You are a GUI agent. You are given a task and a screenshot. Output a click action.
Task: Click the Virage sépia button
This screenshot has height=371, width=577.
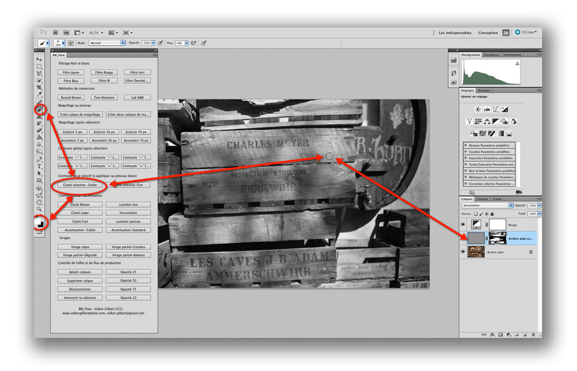(80, 247)
